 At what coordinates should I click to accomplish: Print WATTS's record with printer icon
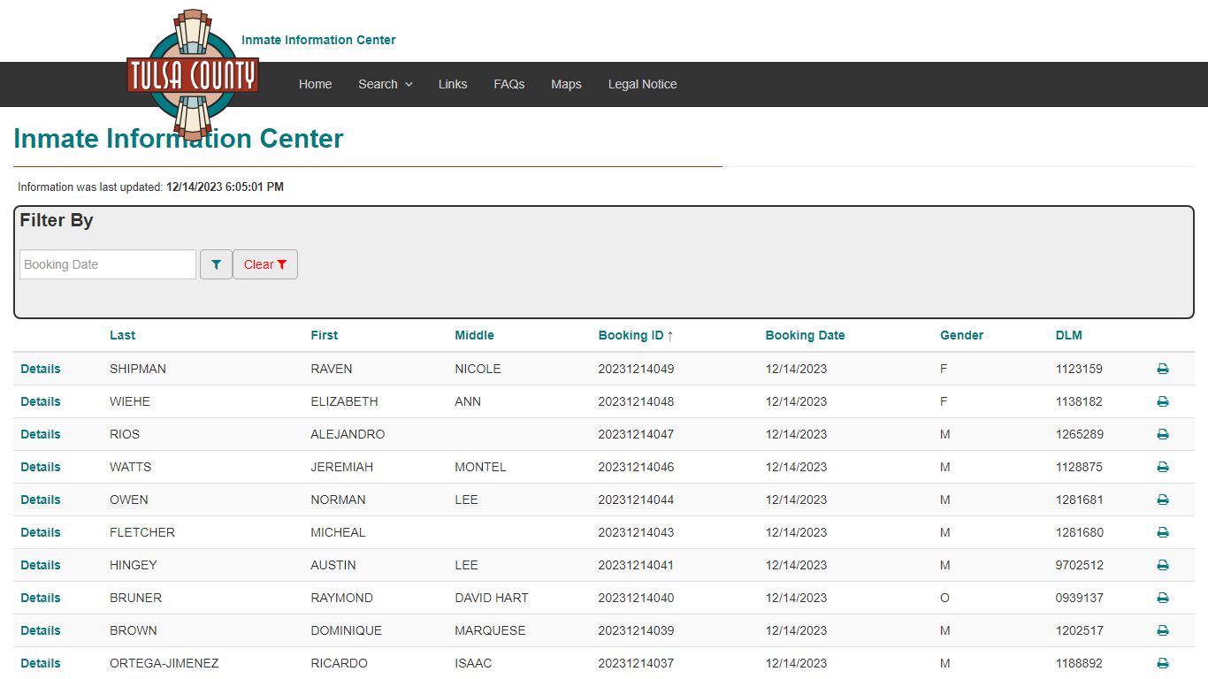(1163, 467)
